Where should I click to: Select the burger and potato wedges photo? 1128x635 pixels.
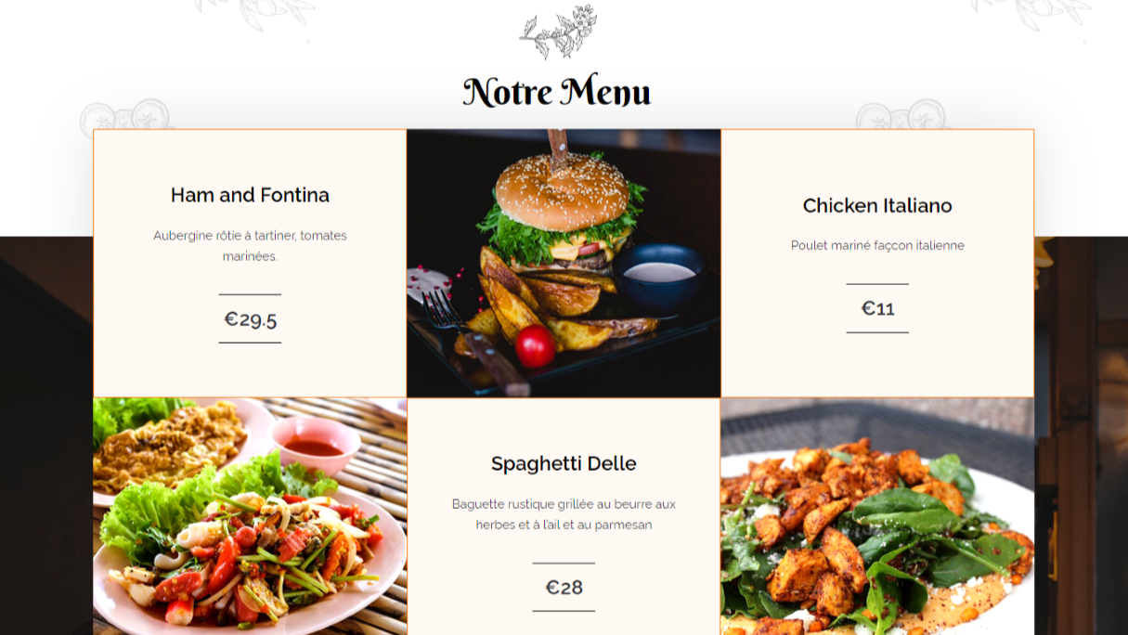(x=564, y=264)
